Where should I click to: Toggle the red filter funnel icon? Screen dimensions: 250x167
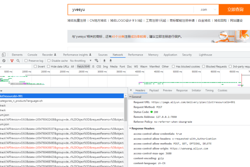click(x=12, y=61)
